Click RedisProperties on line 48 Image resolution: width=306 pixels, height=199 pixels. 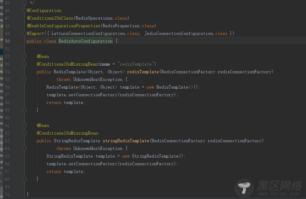[121, 26]
